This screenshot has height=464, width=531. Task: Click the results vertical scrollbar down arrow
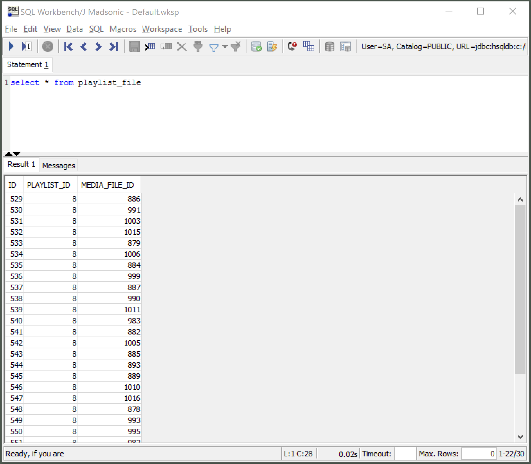coord(520,437)
